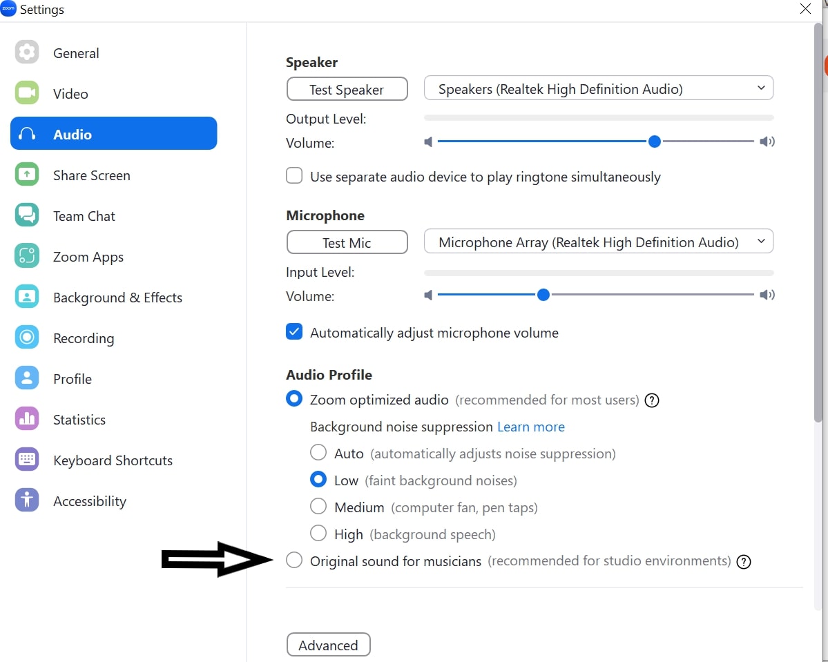Expand the Microphone Array dropdown

(x=598, y=241)
